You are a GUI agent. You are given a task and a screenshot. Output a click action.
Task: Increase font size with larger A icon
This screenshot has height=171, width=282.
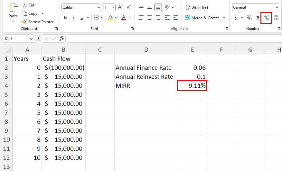point(120,7)
